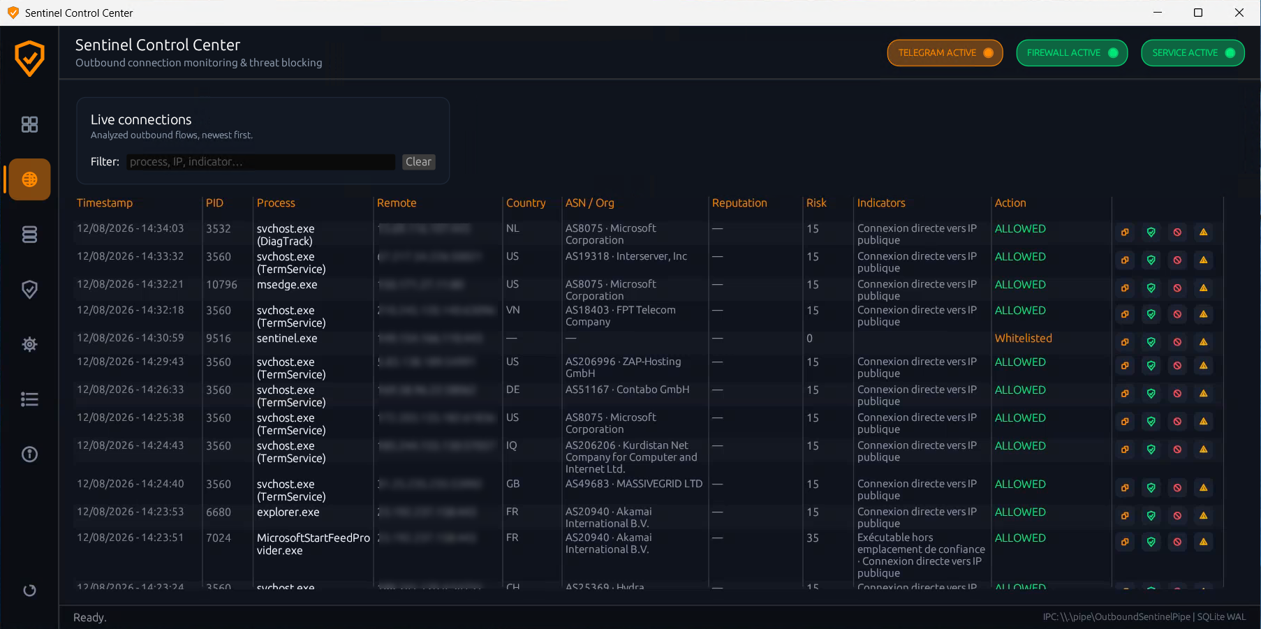Clear the connection filter
This screenshot has width=1261, height=629.
click(x=418, y=162)
